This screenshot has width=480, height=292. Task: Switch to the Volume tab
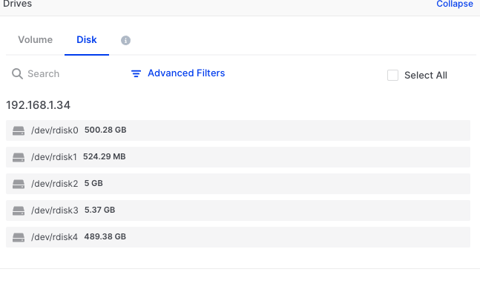(35, 40)
